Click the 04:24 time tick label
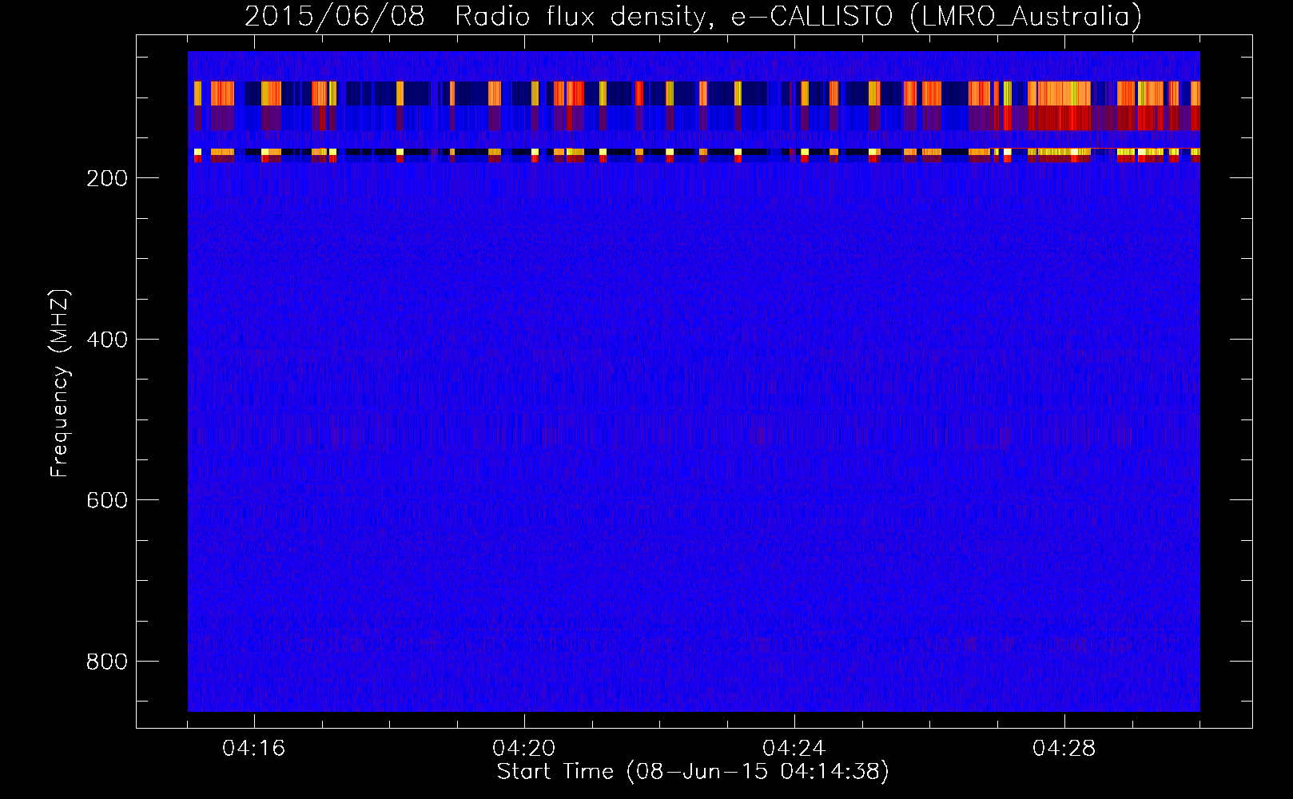Image resolution: width=1293 pixels, height=799 pixels. (794, 749)
